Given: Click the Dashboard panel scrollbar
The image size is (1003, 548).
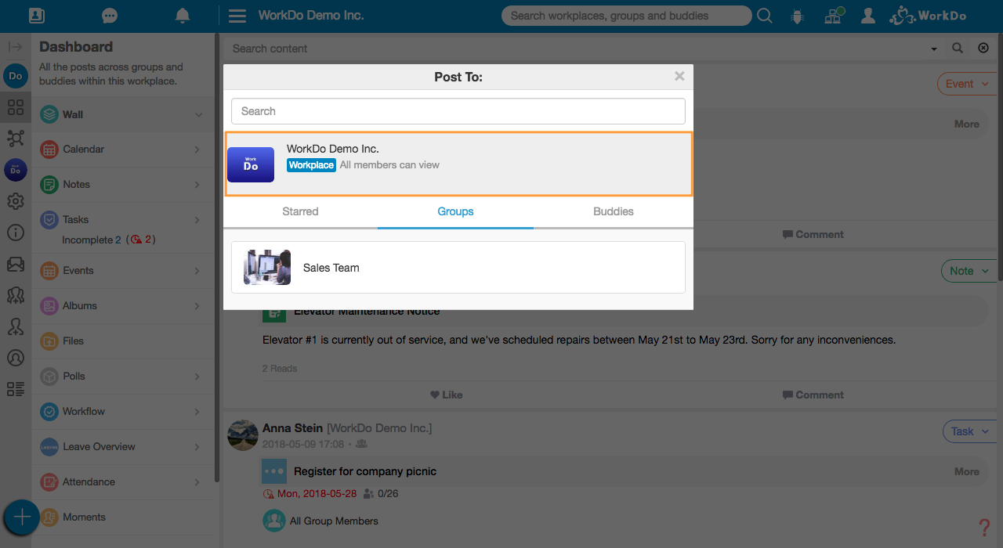Looking at the screenshot, I should pyautogui.click(x=217, y=258).
